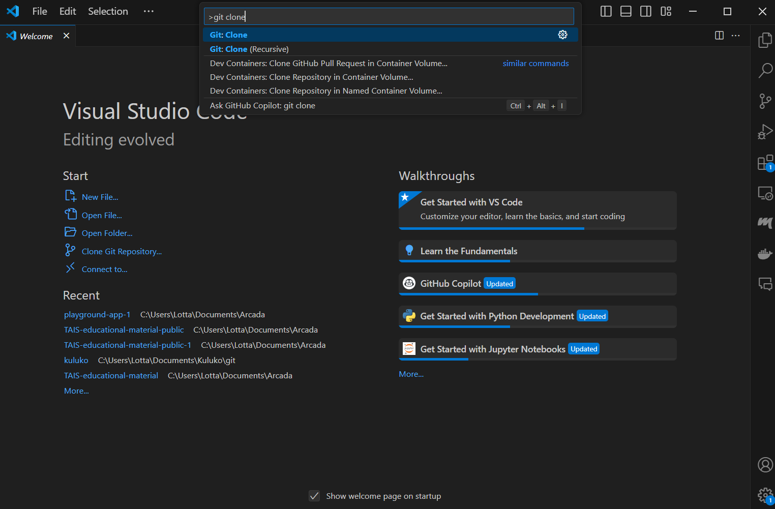775x509 pixels.
Task: Click More... under Recent
Action: (76, 391)
